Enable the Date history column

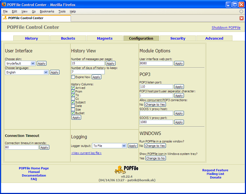tap(73, 106)
